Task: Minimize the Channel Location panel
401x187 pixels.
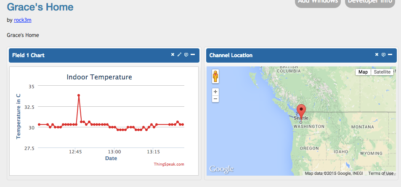Action: click(390, 55)
